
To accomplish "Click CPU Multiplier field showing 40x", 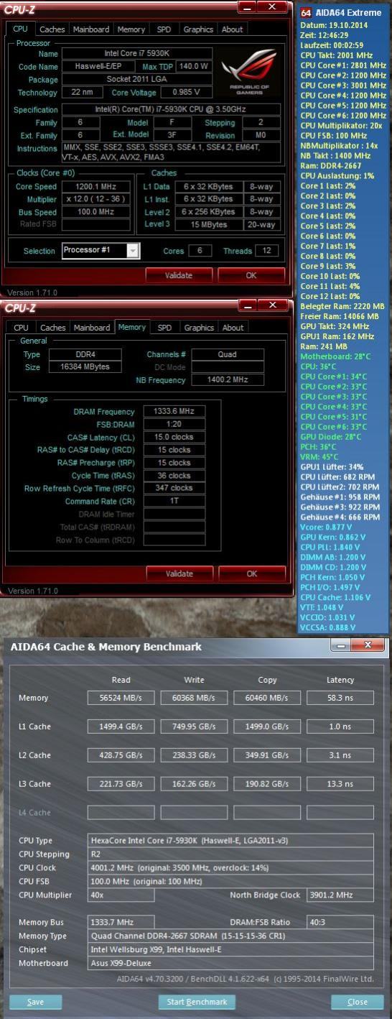I will [x=121, y=895].
